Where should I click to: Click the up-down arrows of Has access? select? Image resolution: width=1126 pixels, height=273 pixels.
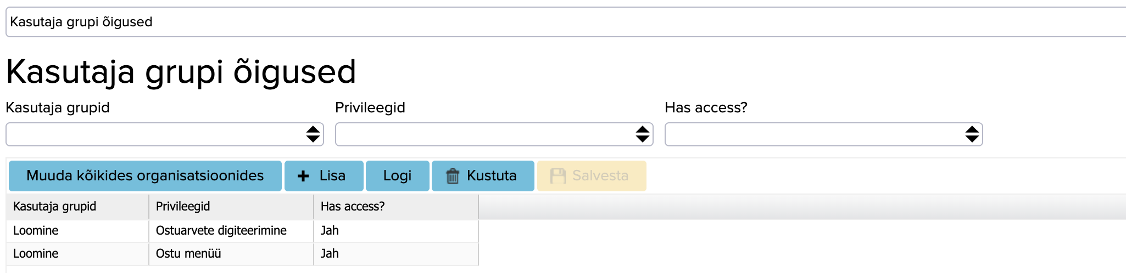click(972, 134)
